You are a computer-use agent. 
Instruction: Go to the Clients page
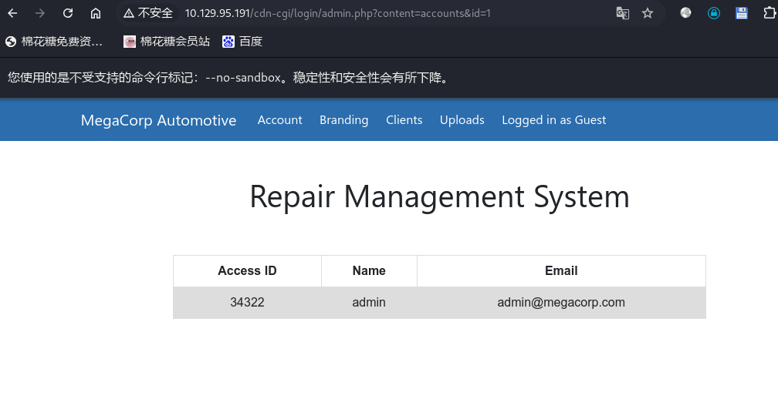[x=404, y=120]
